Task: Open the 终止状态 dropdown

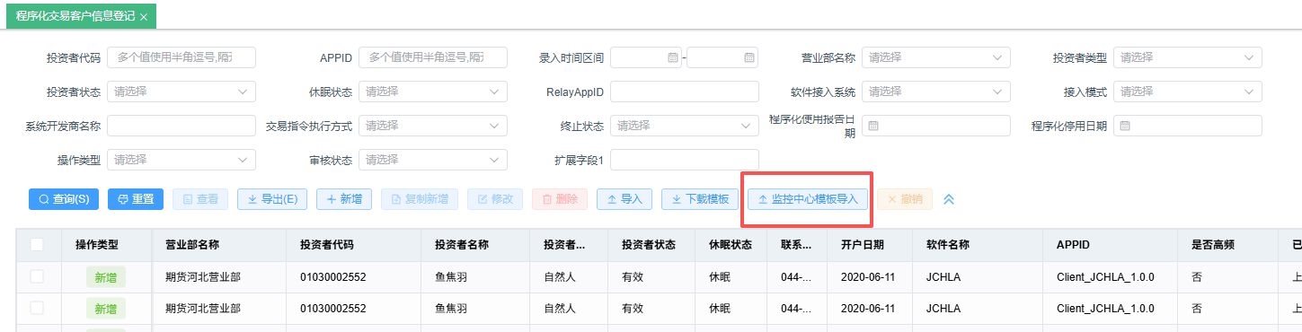Action: click(x=685, y=126)
